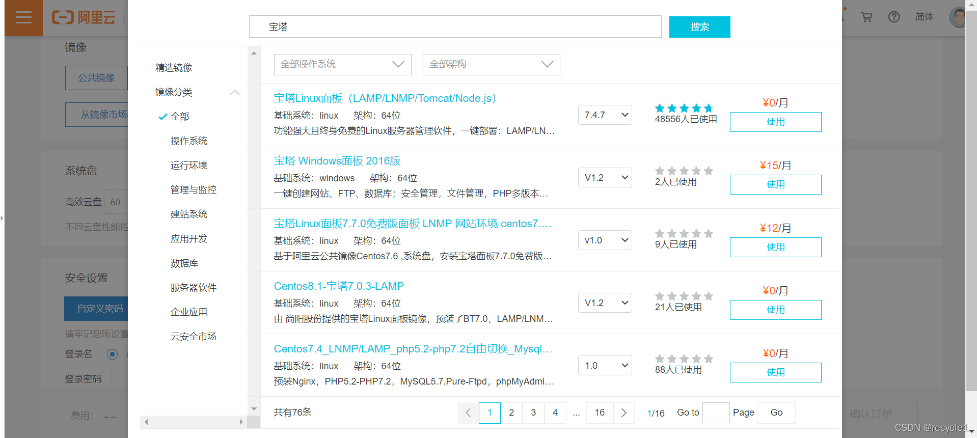The image size is (977, 438).
Task: Click the Go button in pagination
Action: click(776, 413)
